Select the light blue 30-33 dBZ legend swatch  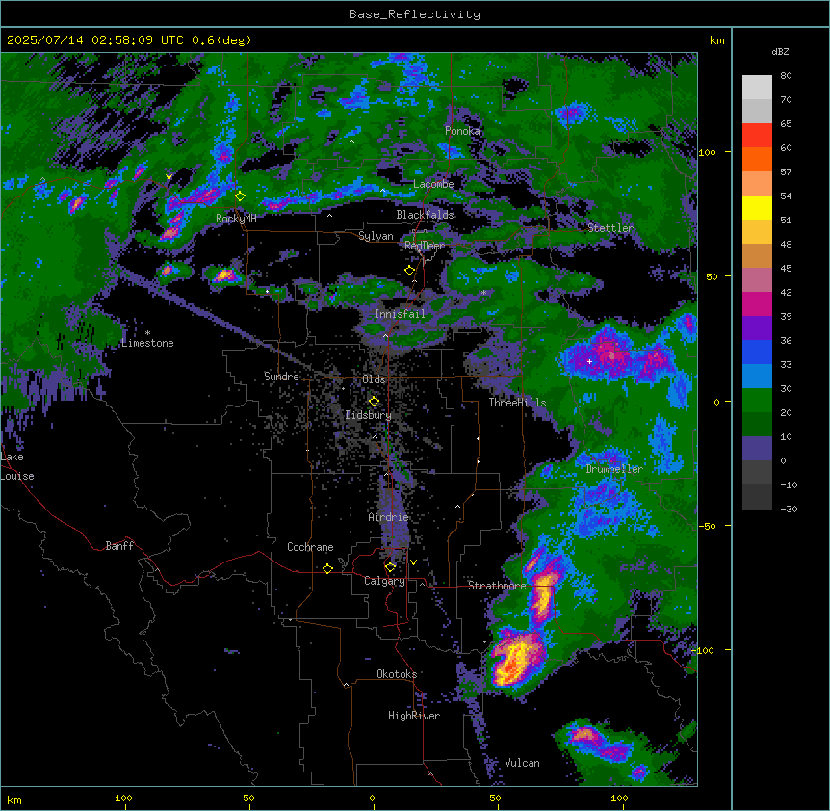click(x=757, y=376)
